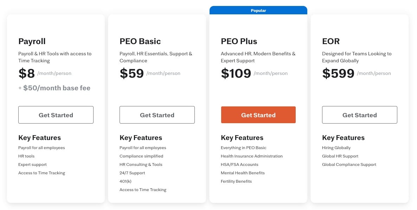Click Global Compliance Support under EOR
The image size is (417, 210).
click(349, 164)
